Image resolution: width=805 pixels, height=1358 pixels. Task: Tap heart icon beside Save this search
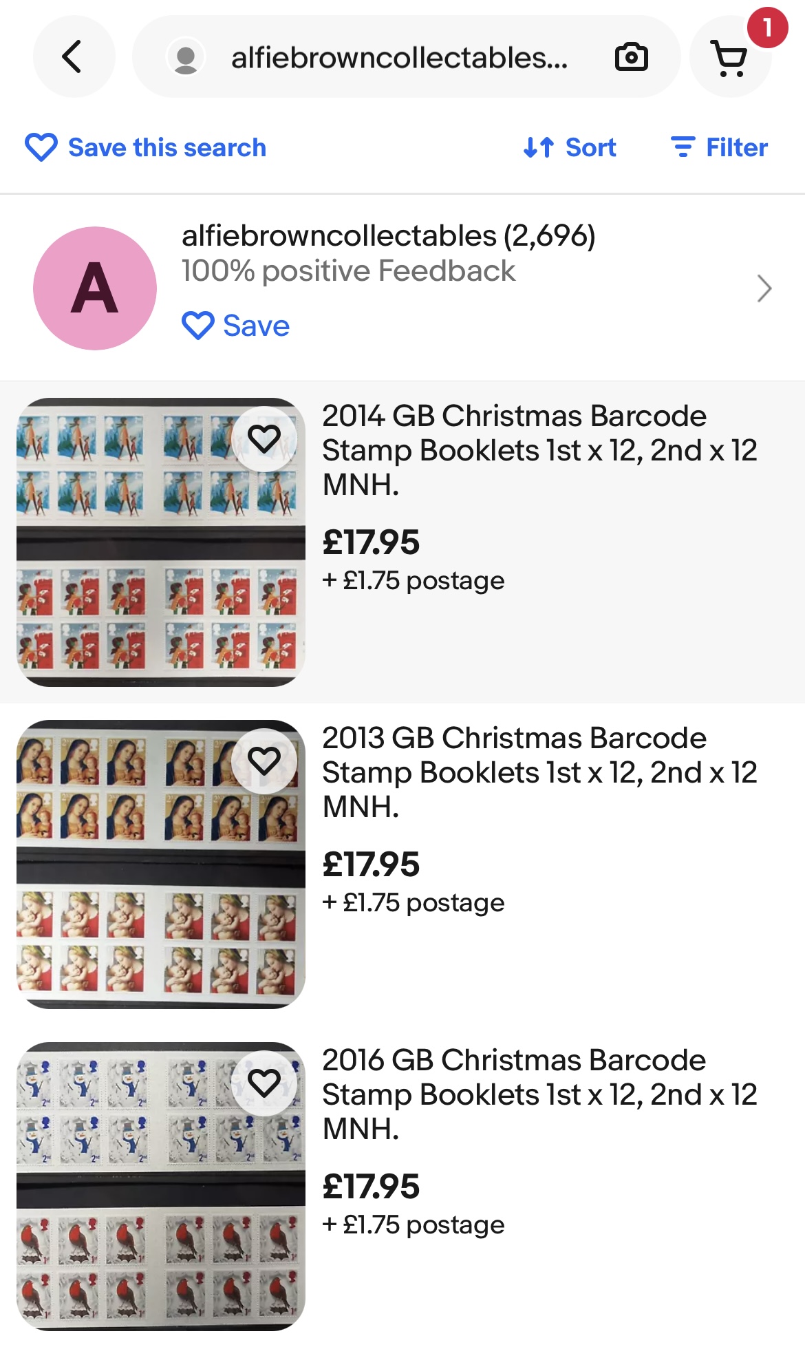(x=41, y=147)
